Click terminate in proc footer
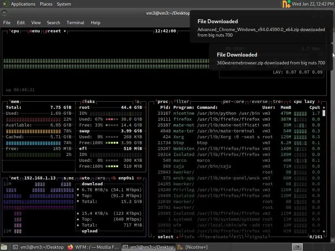The image size is (335, 251). click(217, 237)
